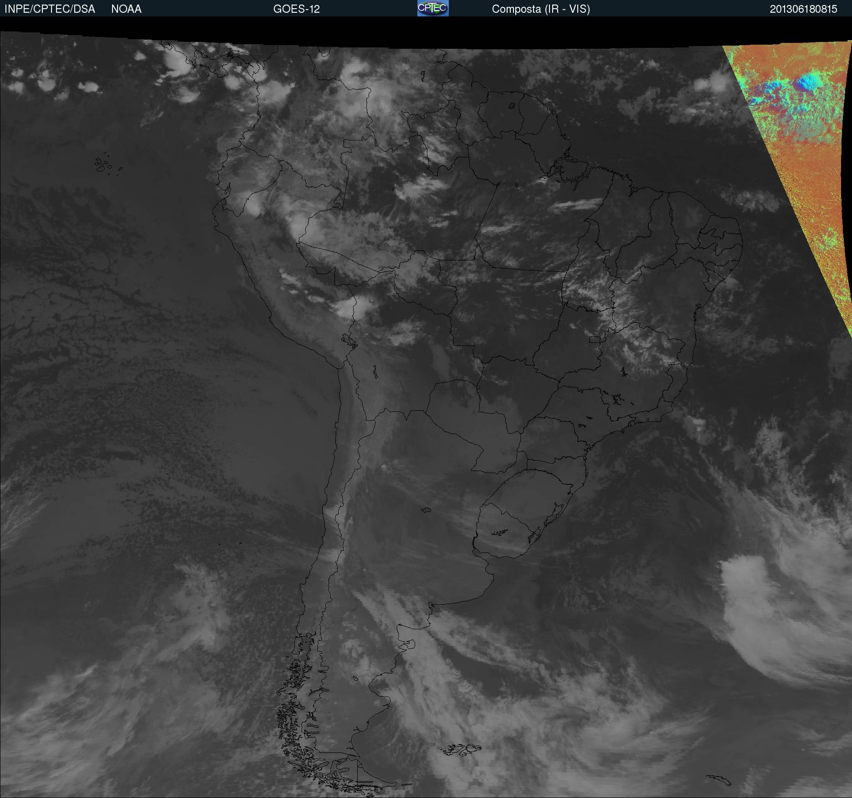This screenshot has width=852, height=798.
Task: Click the CPTEC logo in header
Action: [x=433, y=8]
